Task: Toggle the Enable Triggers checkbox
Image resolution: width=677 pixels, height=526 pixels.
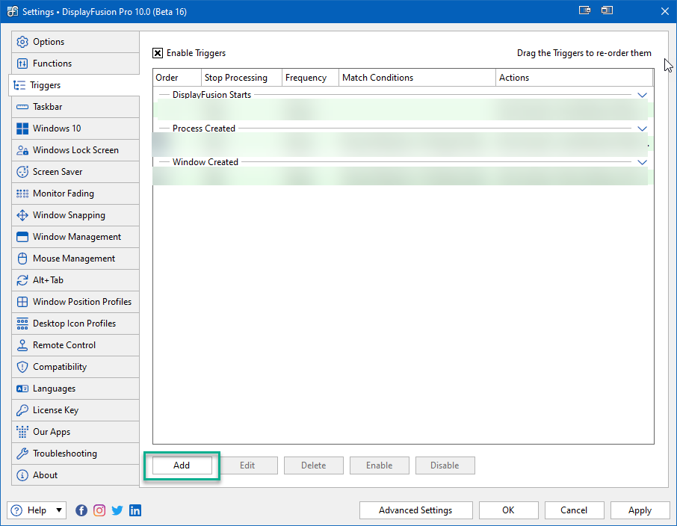Action: pos(158,53)
